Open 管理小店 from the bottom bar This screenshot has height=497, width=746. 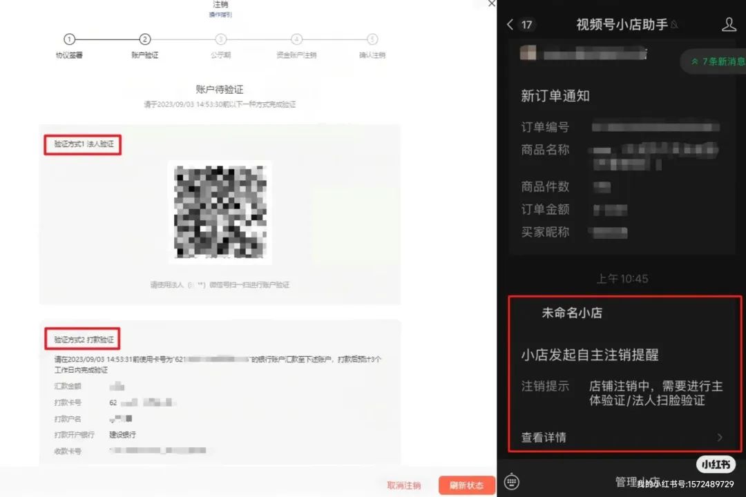632,481
